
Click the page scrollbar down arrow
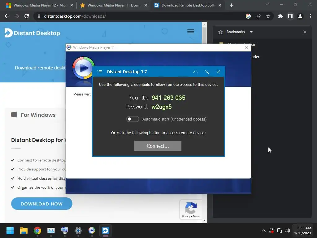(x=204, y=220)
